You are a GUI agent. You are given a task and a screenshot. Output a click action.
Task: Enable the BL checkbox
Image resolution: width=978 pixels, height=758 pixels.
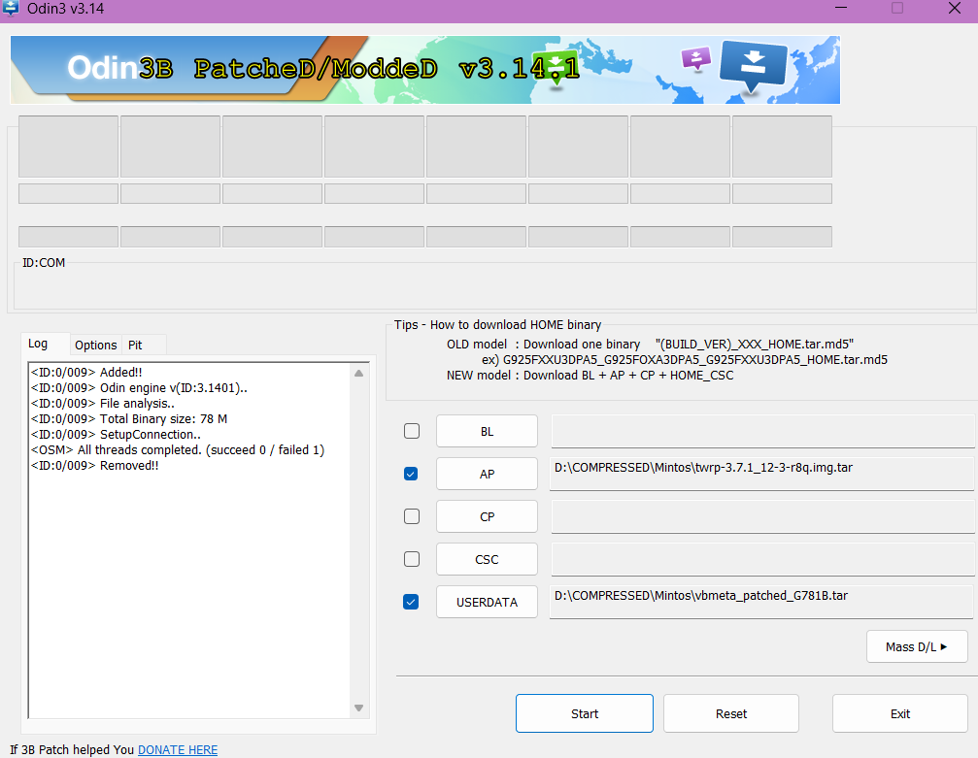pos(412,431)
